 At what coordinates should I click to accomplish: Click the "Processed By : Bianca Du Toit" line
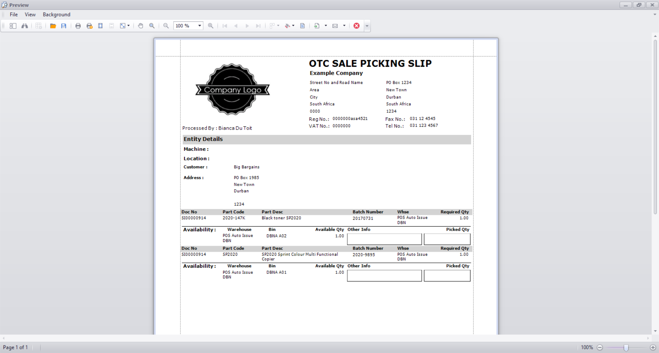(217, 128)
